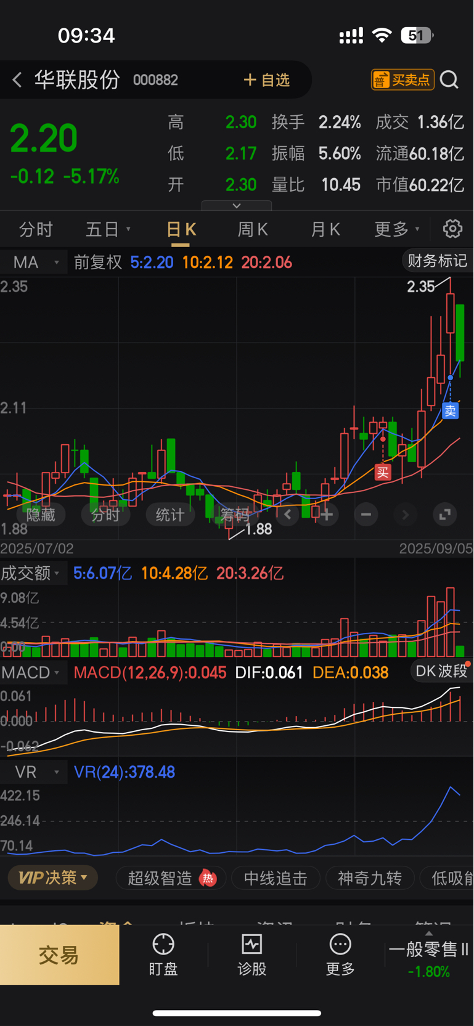Add stock via 自选 plus button
The height and width of the screenshot is (1026, 474).
click(x=266, y=80)
